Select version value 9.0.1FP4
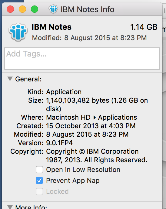Viewport: 166px width, 209px height. pos(59,143)
